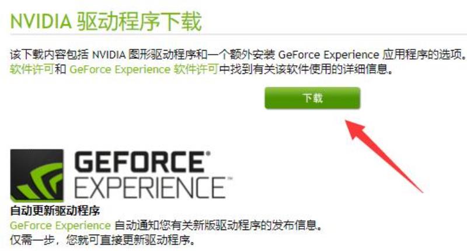Click the bold GEFORCE wordmark
The width and height of the screenshot is (467, 251).
click(x=140, y=162)
